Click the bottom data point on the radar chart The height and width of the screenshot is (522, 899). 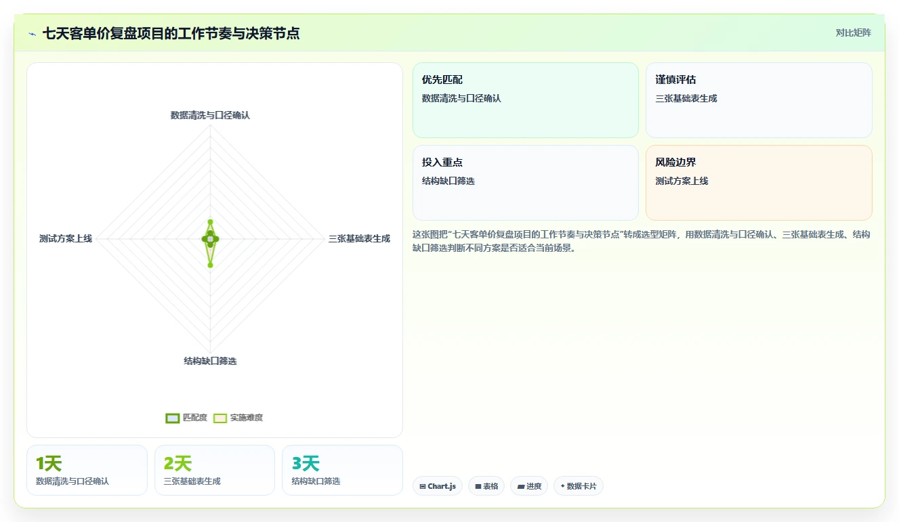(210, 265)
